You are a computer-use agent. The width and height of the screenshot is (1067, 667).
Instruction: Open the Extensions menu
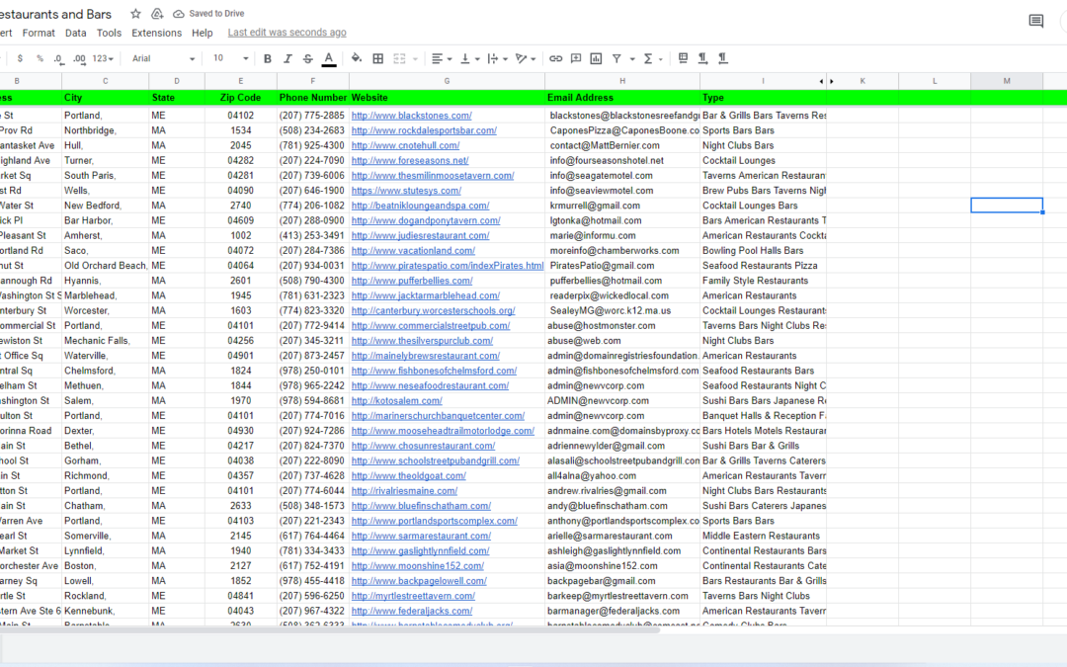[x=156, y=32]
